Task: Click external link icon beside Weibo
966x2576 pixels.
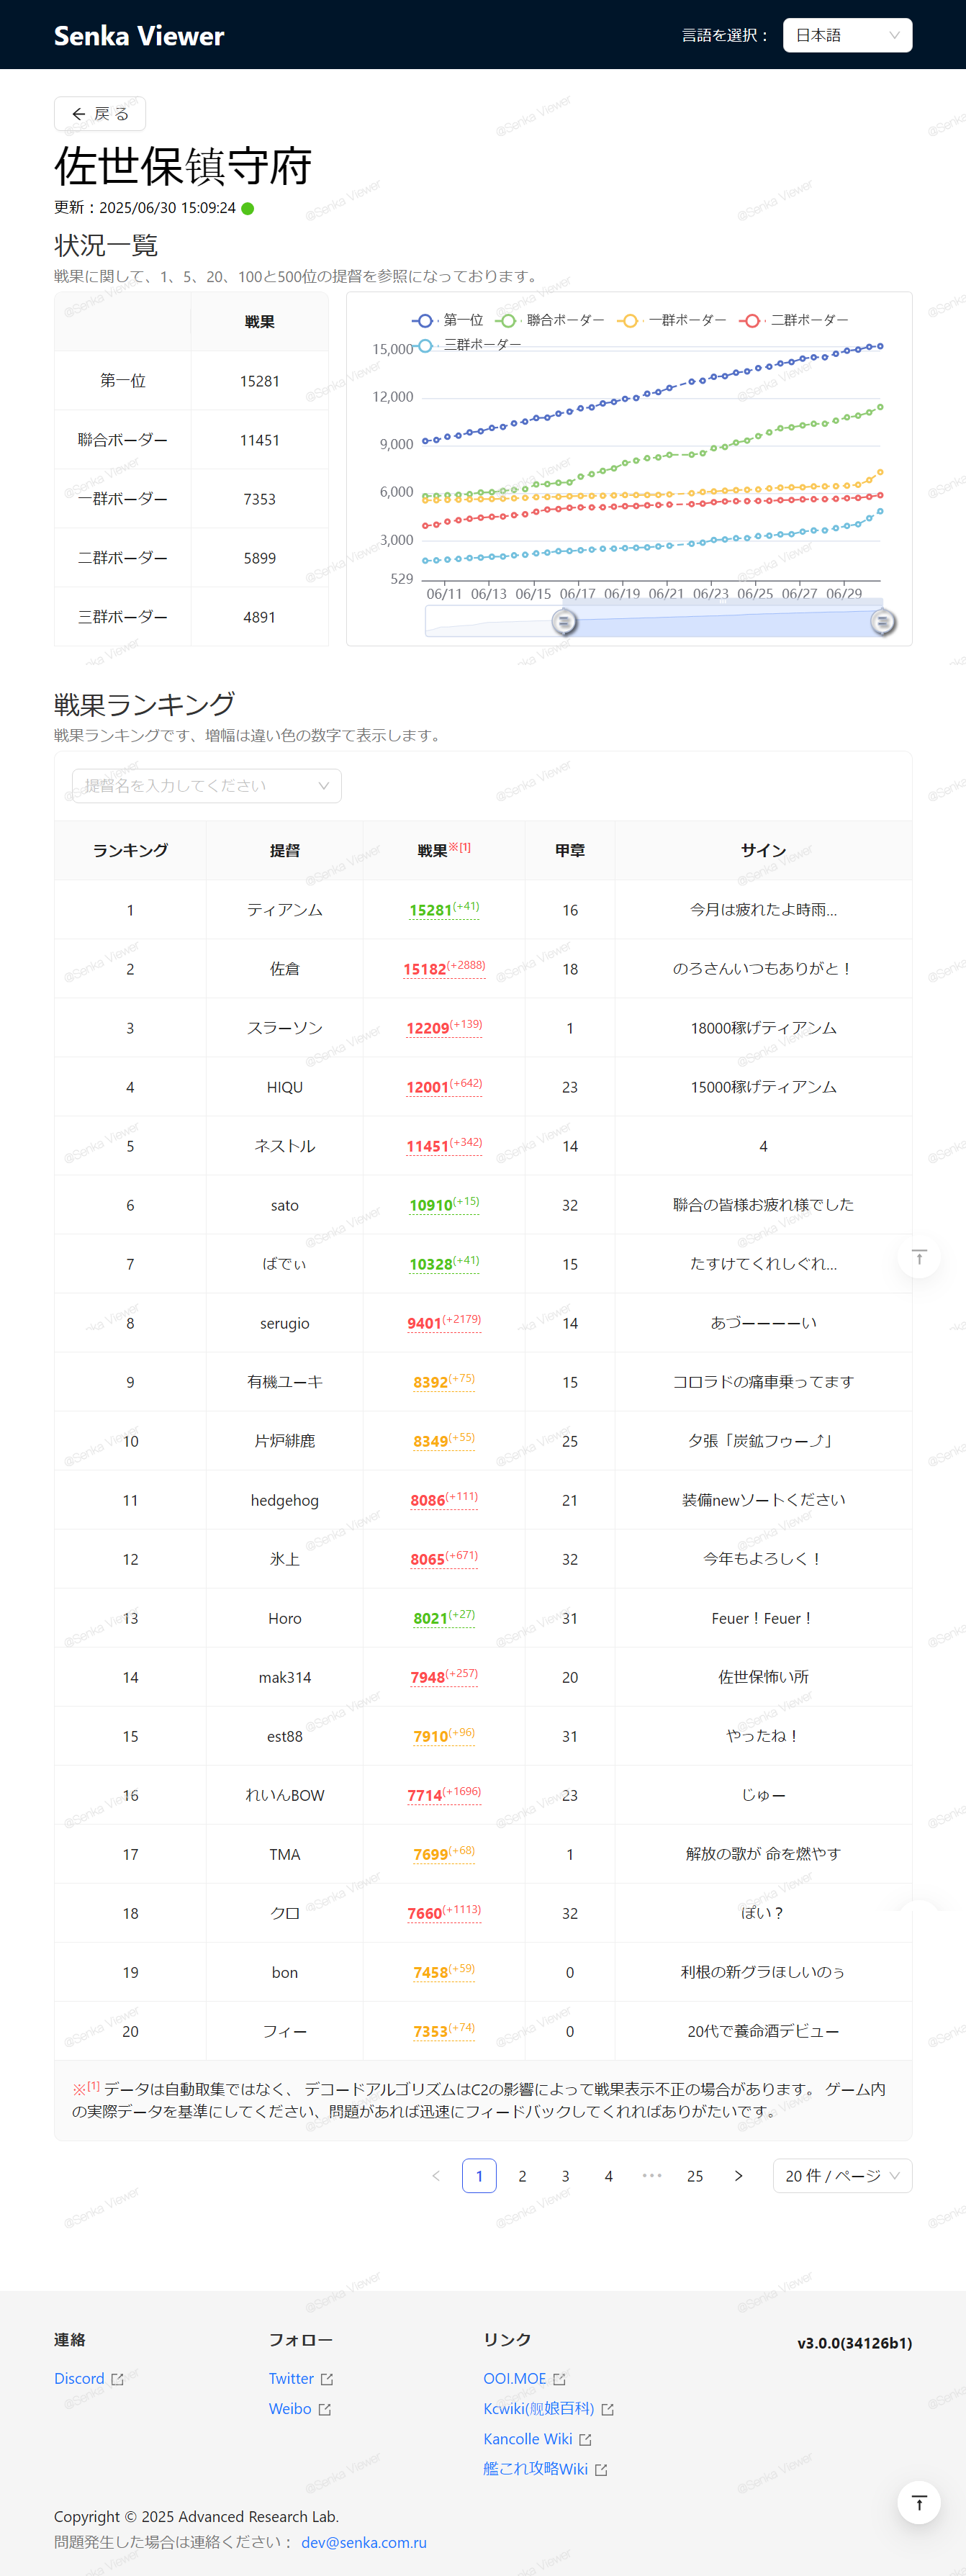Action: click(x=324, y=2409)
